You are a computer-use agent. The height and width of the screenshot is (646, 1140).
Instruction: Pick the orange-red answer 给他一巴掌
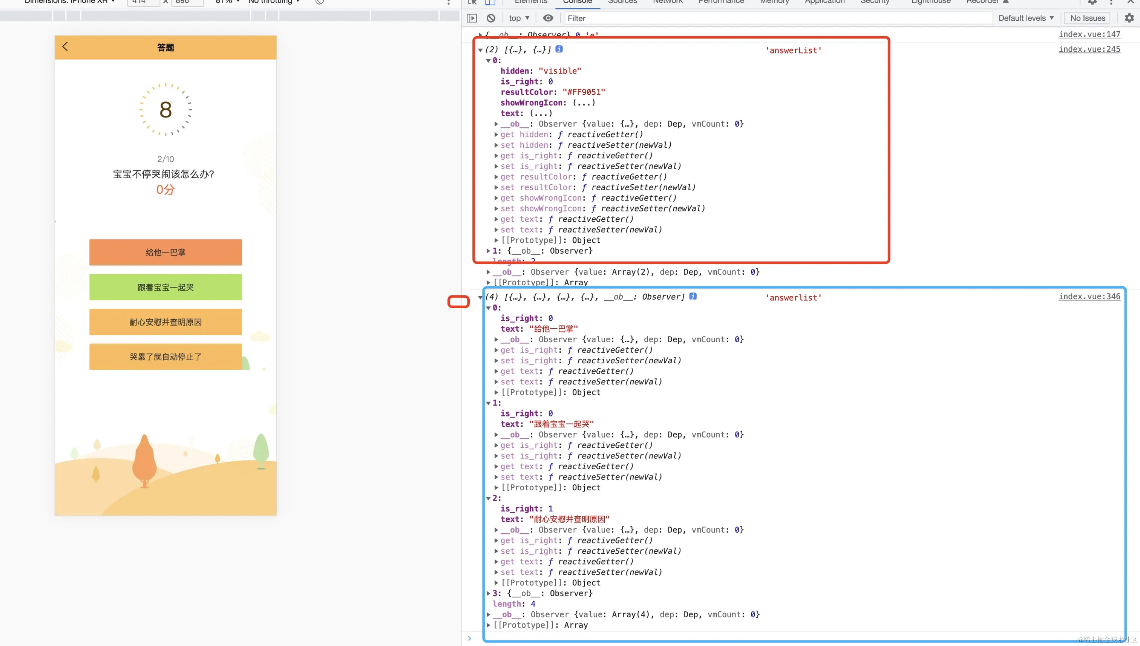tap(165, 253)
